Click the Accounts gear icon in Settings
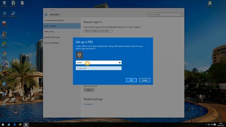Image resolution: width=226 pixels, height=127 pixels. pyautogui.click(x=46, y=14)
